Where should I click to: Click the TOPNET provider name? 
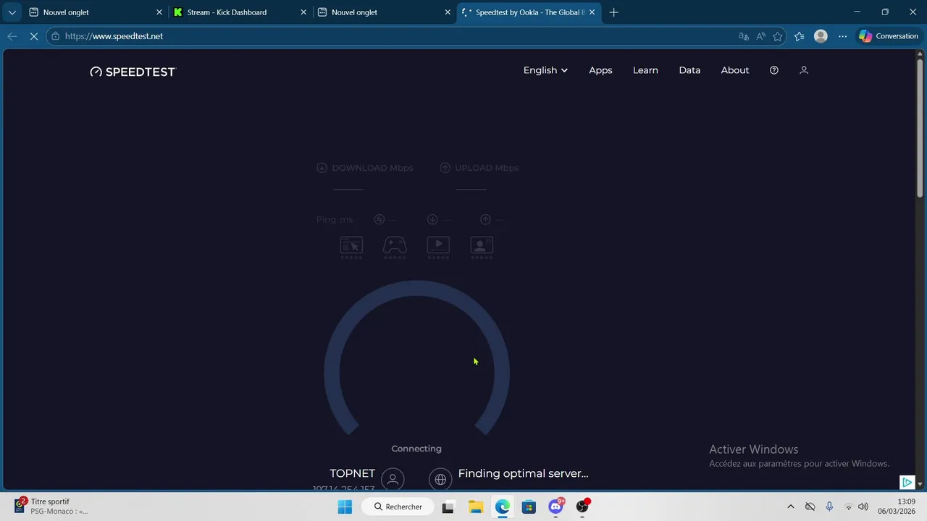coord(353,473)
